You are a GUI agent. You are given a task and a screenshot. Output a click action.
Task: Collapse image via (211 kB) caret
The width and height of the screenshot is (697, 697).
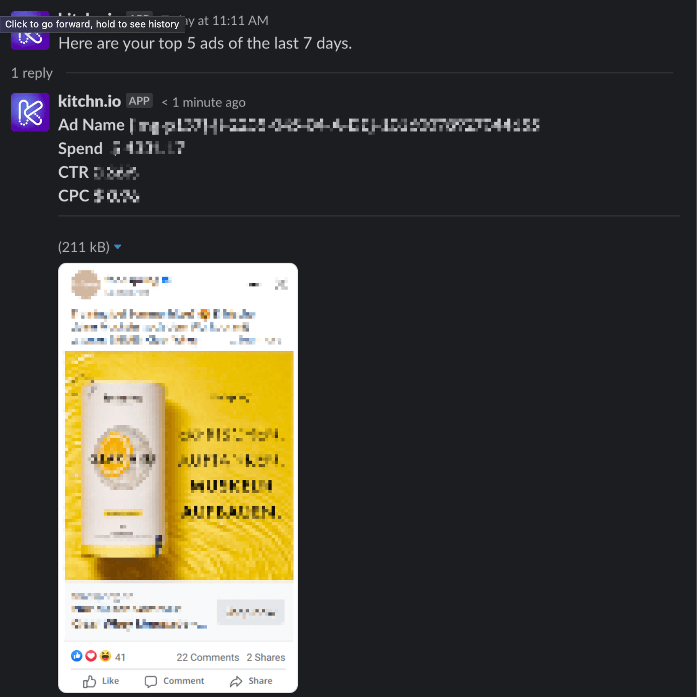point(118,247)
